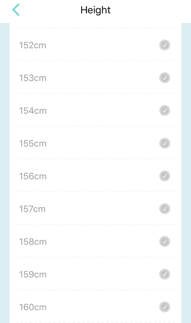Select the 157cm check circle
Screen dimensions: 191x323
pyautogui.click(x=164, y=209)
